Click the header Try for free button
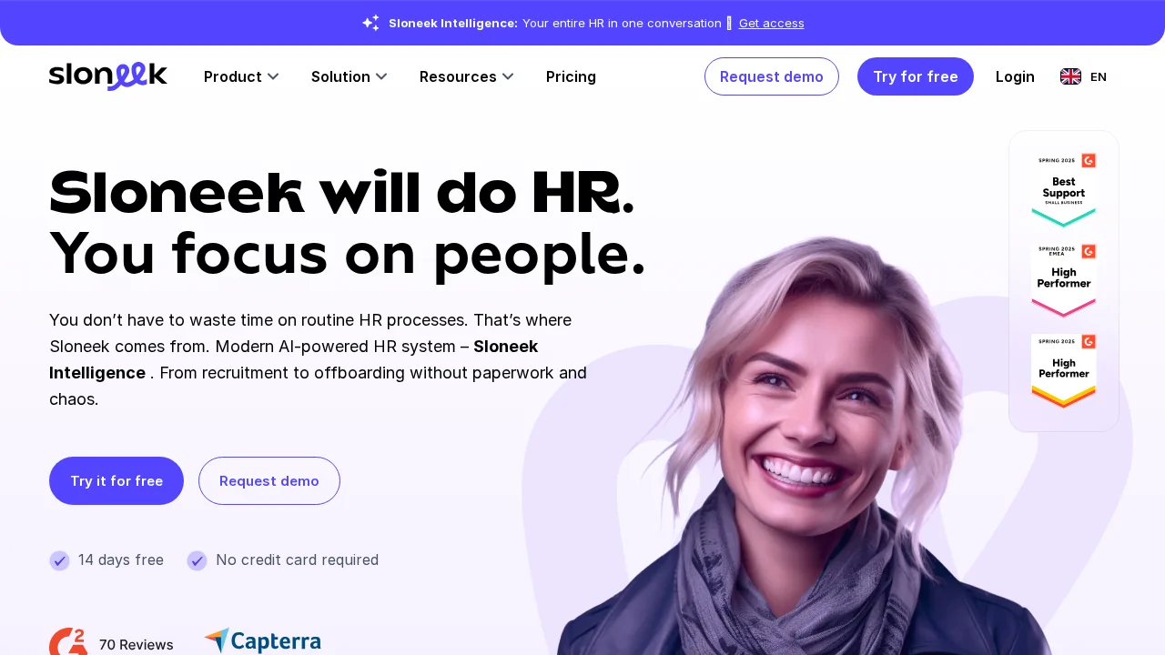Image resolution: width=1165 pixels, height=655 pixels. click(916, 76)
